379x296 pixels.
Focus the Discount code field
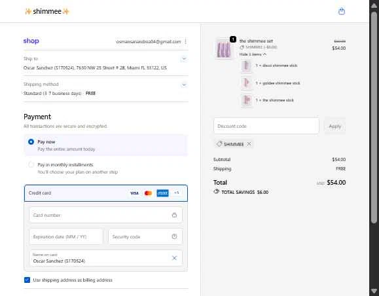point(266,126)
